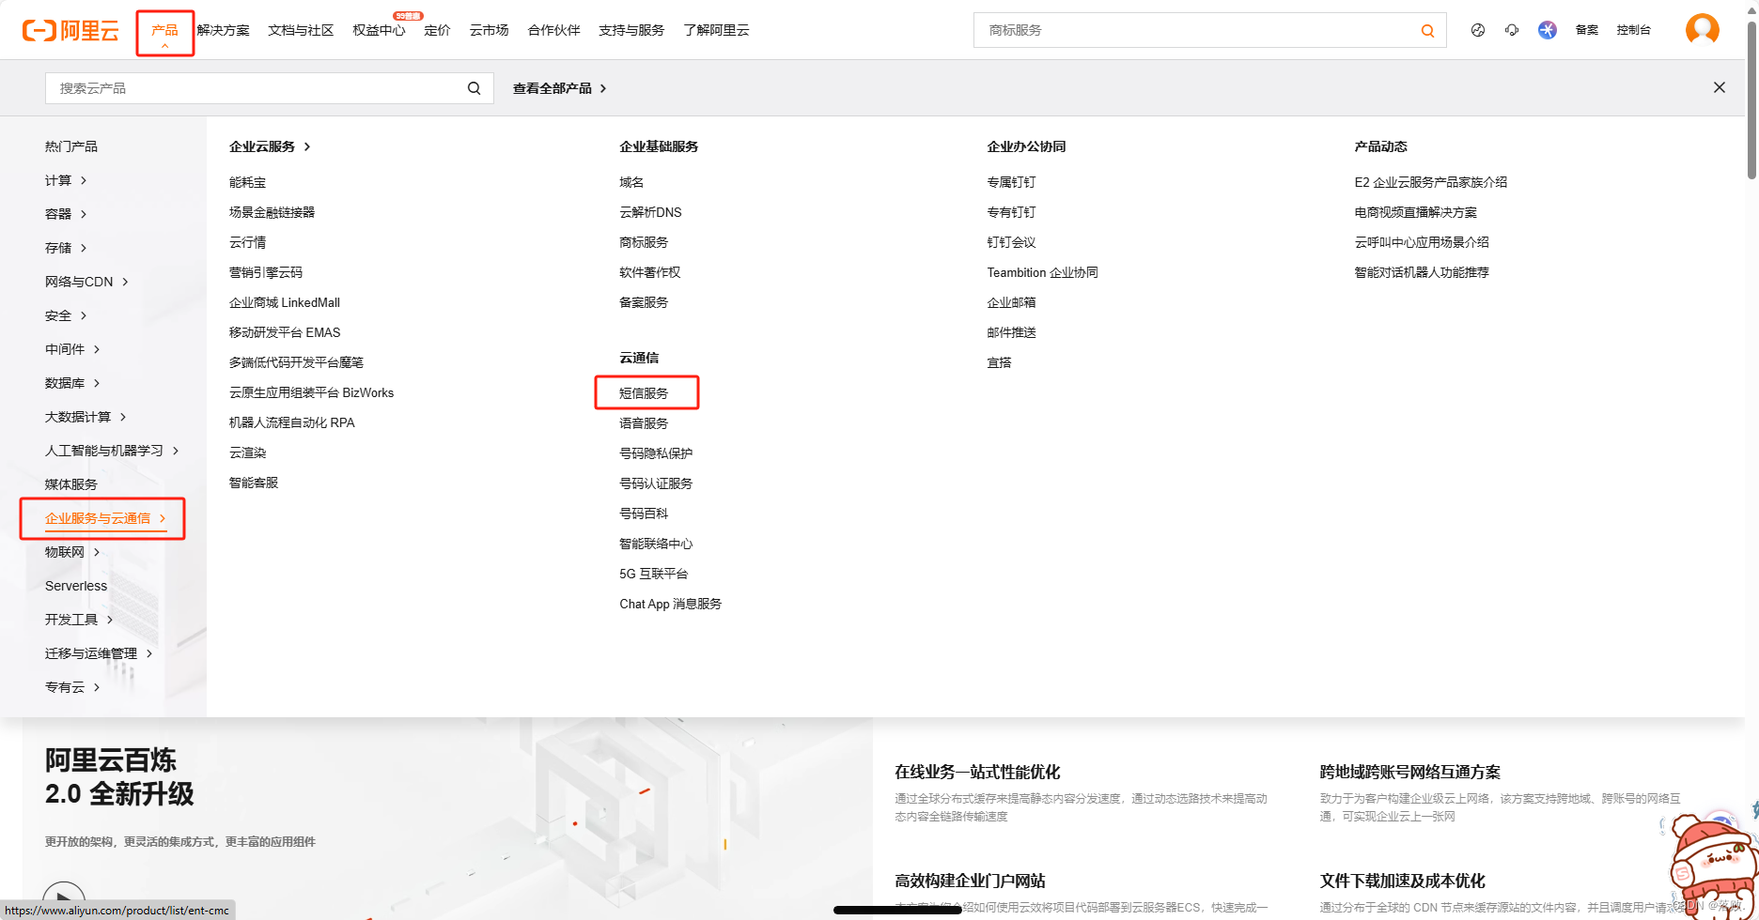Open 查看全部产品 link
The height and width of the screenshot is (920, 1759).
coord(559,88)
